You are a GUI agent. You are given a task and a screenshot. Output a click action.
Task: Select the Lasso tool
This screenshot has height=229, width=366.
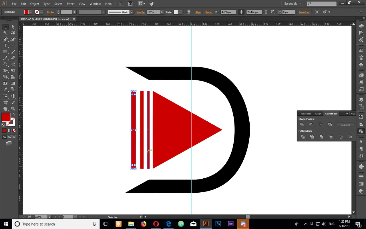(x=13, y=33)
